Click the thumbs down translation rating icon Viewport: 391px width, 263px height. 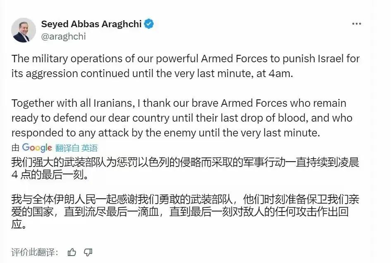click(x=88, y=252)
